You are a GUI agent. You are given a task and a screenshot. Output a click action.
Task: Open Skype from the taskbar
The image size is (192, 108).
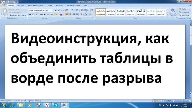point(56,105)
